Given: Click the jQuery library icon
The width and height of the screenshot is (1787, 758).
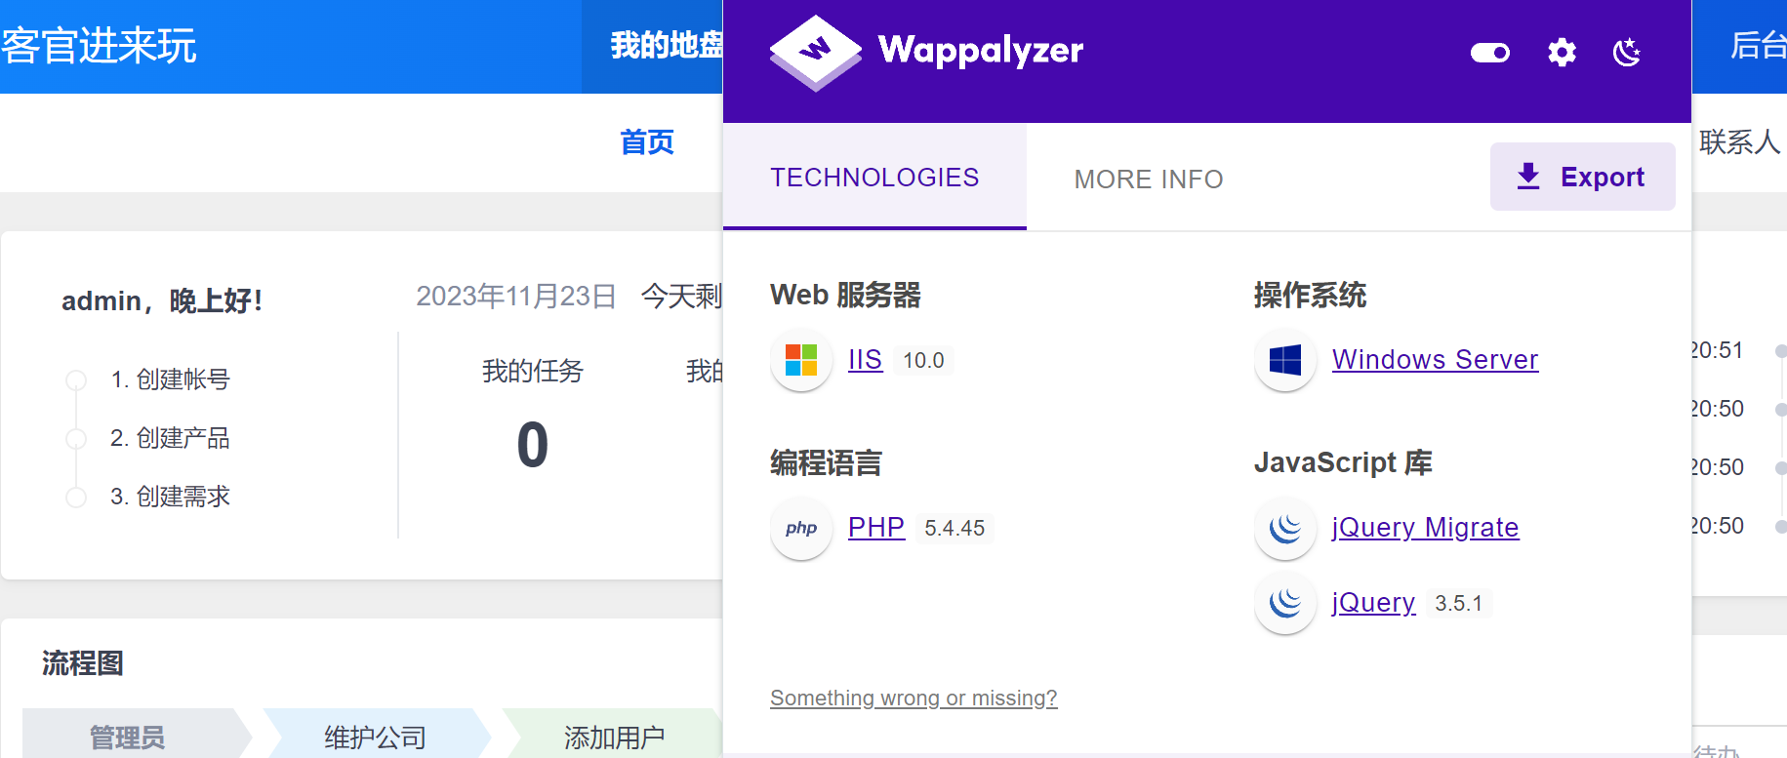Looking at the screenshot, I should (1285, 603).
